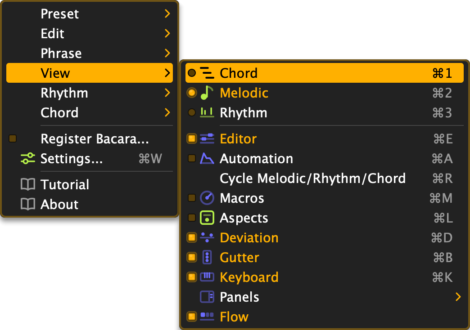Click the Keyboard piano icon

click(207, 277)
